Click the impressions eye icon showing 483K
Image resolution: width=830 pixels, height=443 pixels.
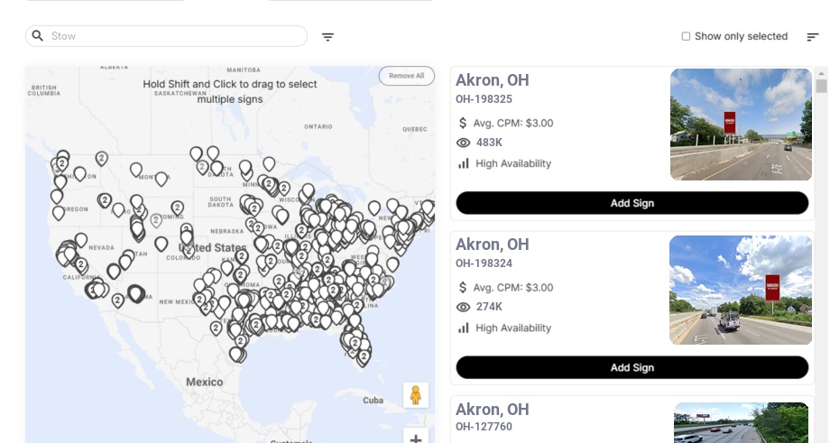(464, 143)
